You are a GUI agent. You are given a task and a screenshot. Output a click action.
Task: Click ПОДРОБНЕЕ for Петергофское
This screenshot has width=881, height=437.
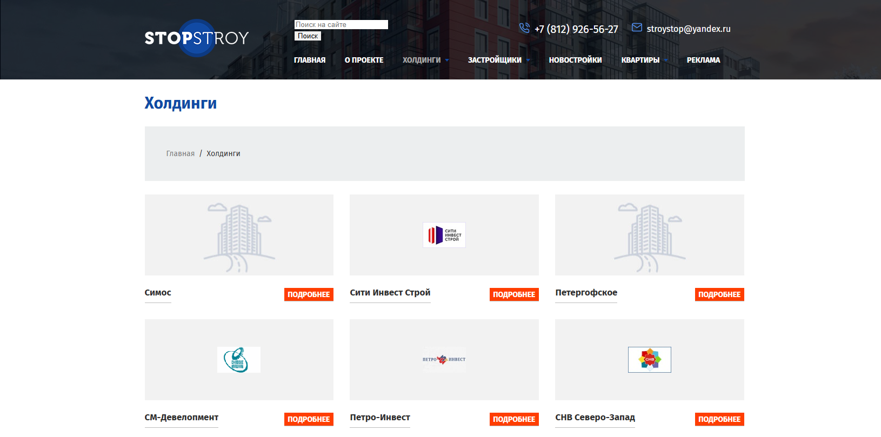(719, 294)
